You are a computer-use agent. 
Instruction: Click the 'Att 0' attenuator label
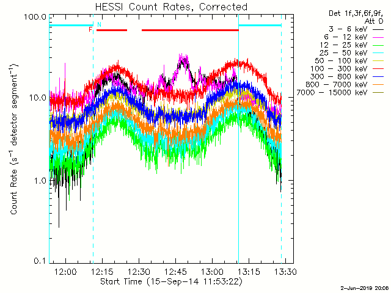click(374, 21)
